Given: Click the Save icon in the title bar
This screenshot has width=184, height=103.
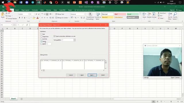Looking at the screenshot, I should click(x=3, y=7).
